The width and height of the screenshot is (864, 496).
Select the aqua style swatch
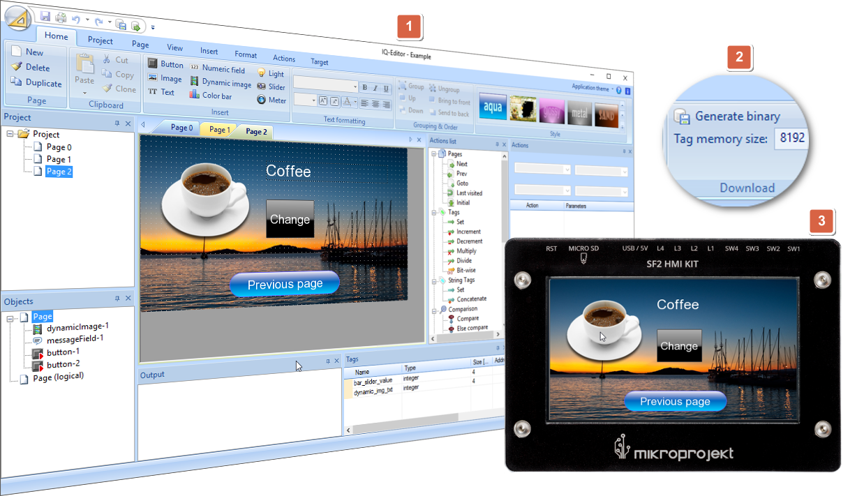click(493, 107)
